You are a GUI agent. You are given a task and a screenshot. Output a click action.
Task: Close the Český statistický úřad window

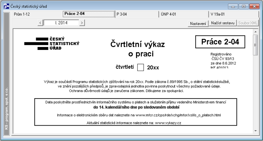click(x=254, y=7)
